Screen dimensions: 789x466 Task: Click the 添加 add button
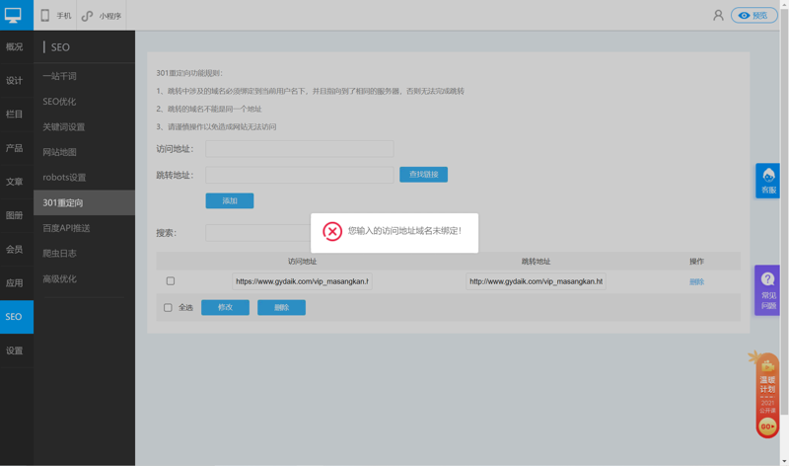229,200
